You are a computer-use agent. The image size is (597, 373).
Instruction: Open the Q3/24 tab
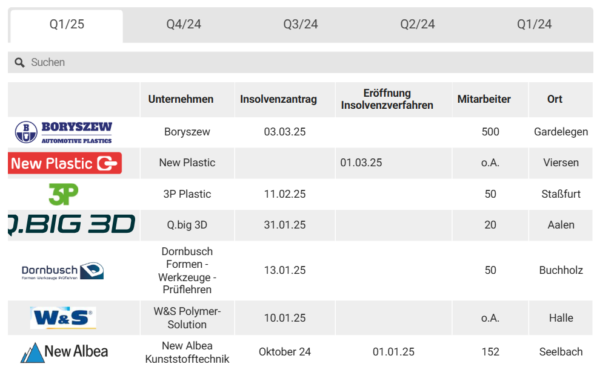click(301, 25)
